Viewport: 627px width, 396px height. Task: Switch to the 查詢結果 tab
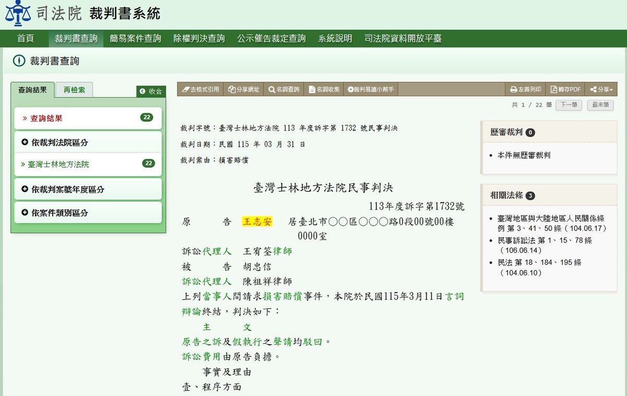[x=32, y=90]
